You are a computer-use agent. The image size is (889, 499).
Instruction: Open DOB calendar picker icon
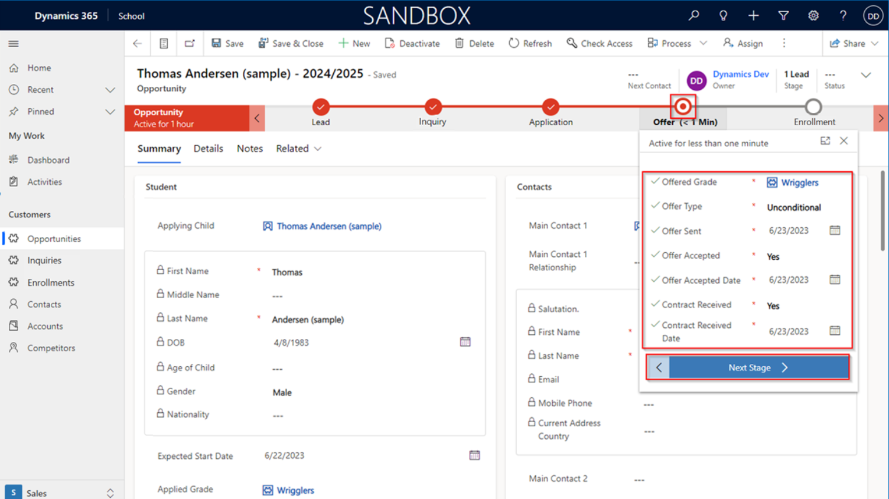coord(465,342)
